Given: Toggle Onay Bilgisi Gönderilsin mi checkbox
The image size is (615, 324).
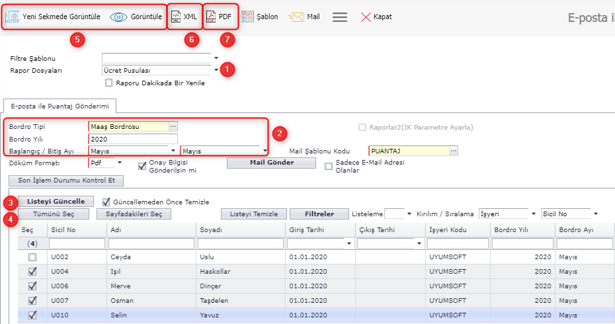Looking at the screenshot, I should click(x=142, y=166).
